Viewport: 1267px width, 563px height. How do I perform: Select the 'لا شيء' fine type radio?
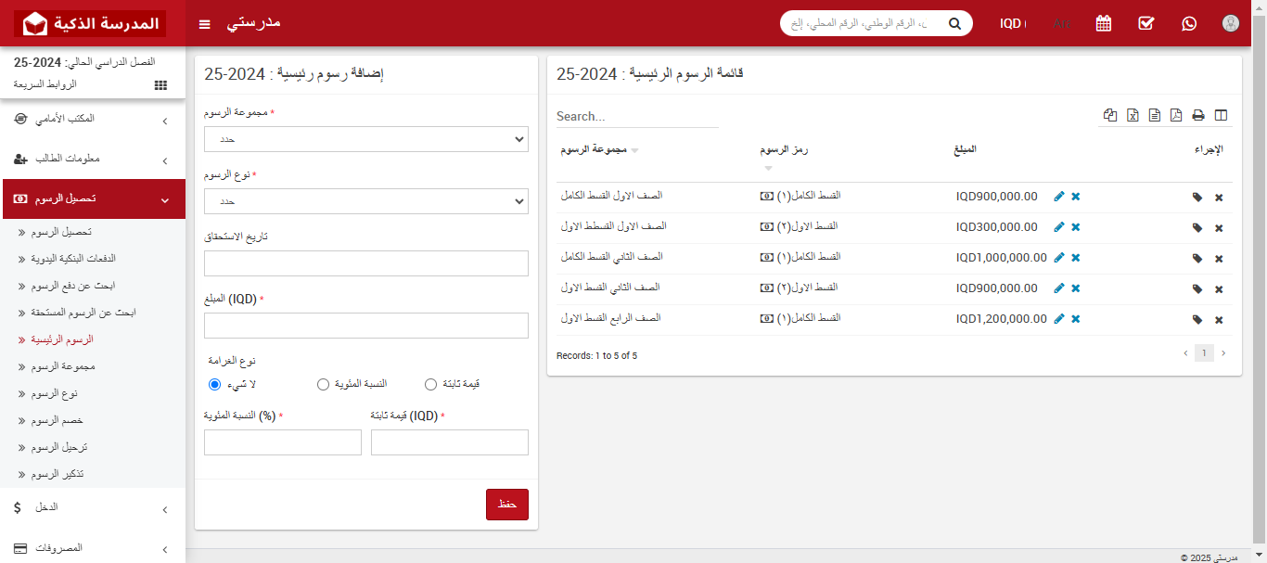coord(215,384)
